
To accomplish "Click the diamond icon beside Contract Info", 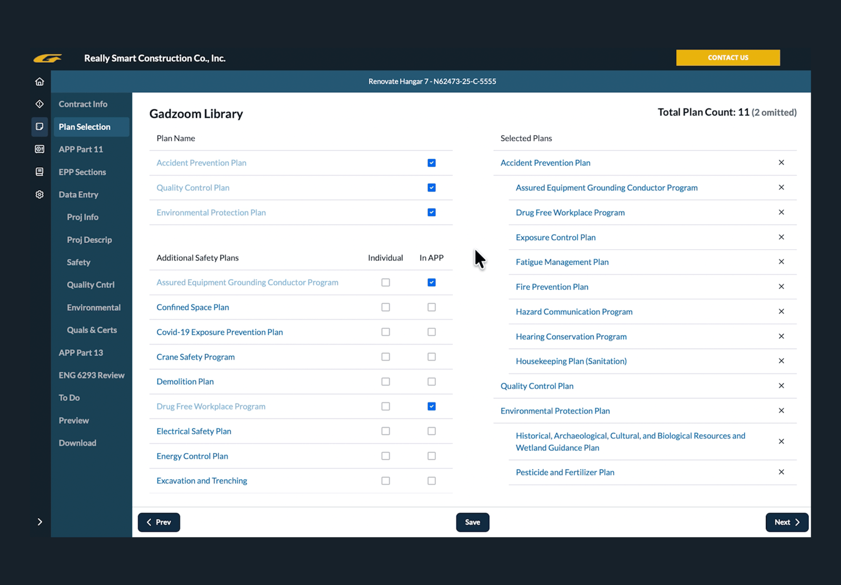I will click(x=40, y=104).
